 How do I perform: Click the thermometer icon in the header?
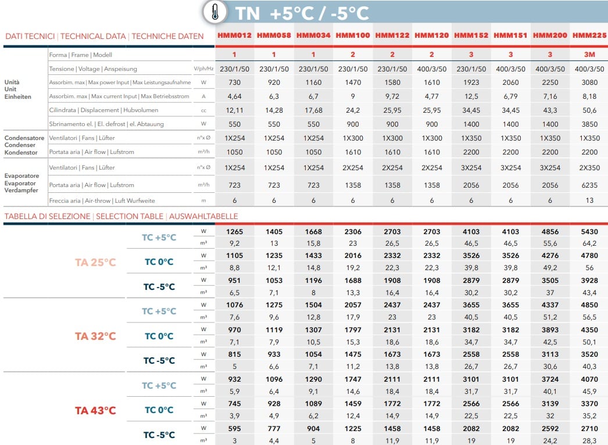point(215,12)
